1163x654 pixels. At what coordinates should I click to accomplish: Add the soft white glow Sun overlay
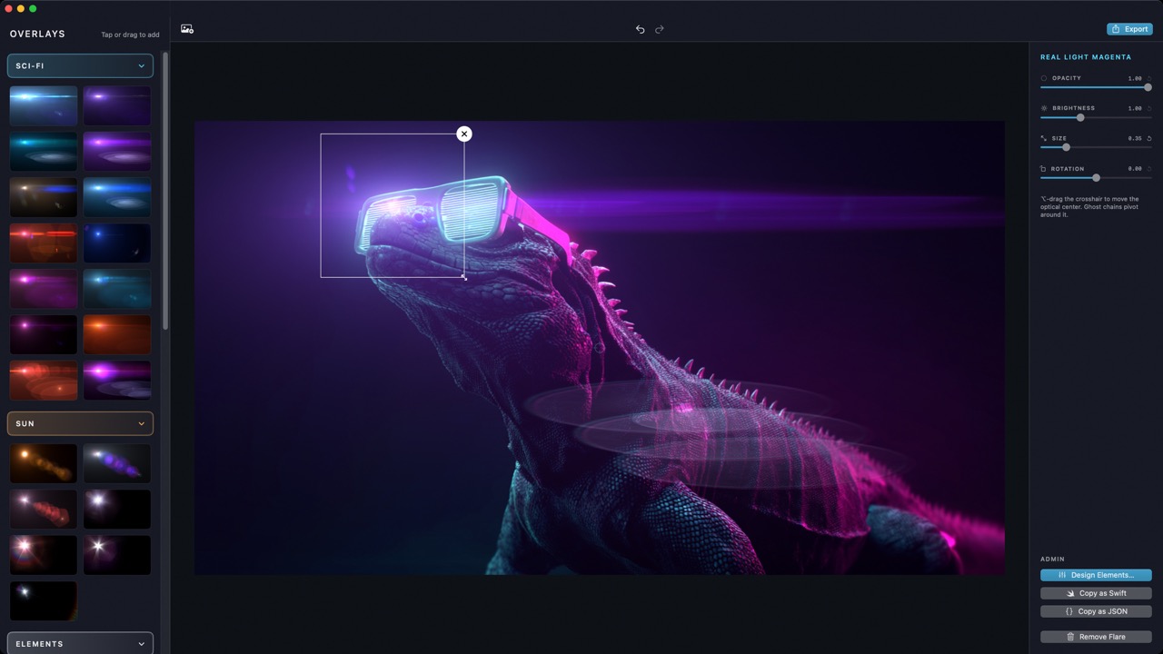pos(117,509)
